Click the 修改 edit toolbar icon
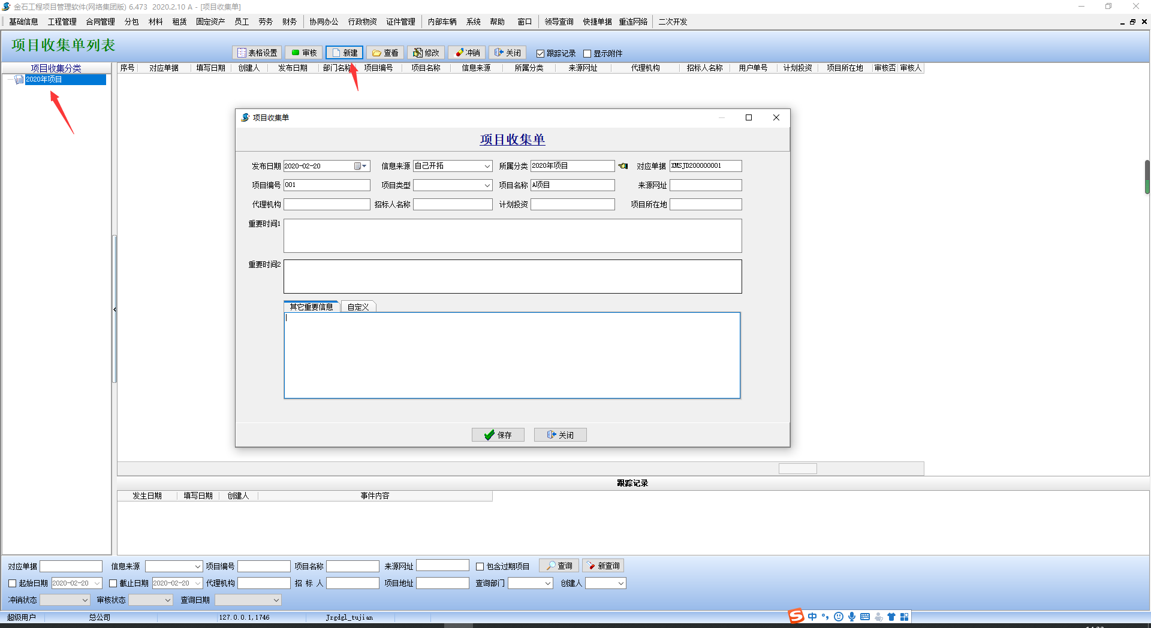Viewport: 1151px width, 628px height. click(418, 53)
